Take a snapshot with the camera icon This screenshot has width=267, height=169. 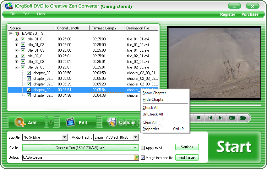click(x=232, y=118)
